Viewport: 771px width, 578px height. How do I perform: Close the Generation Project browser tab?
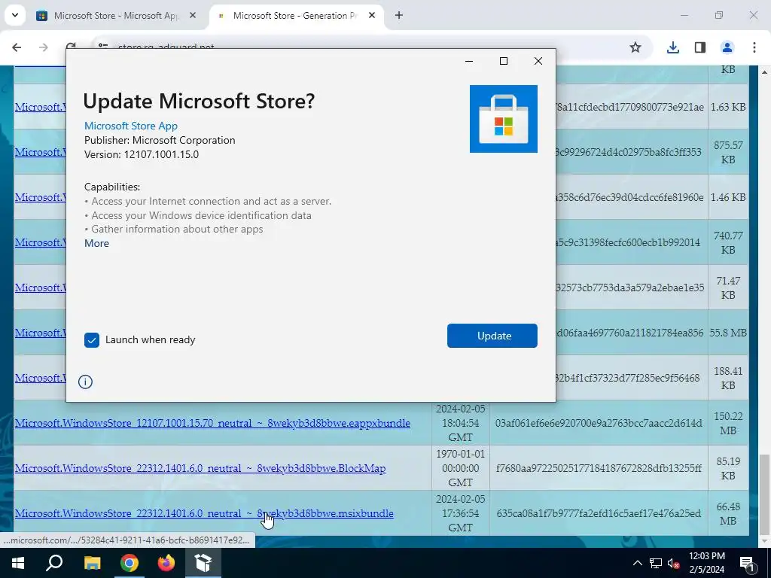point(372,16)
